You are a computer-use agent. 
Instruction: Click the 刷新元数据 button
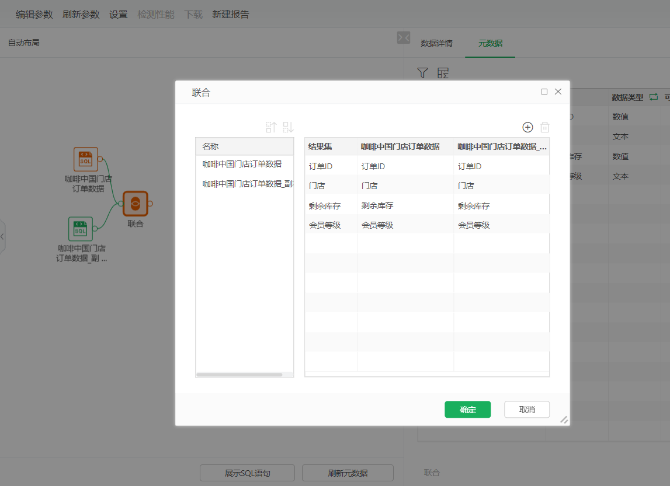point(348,473)
